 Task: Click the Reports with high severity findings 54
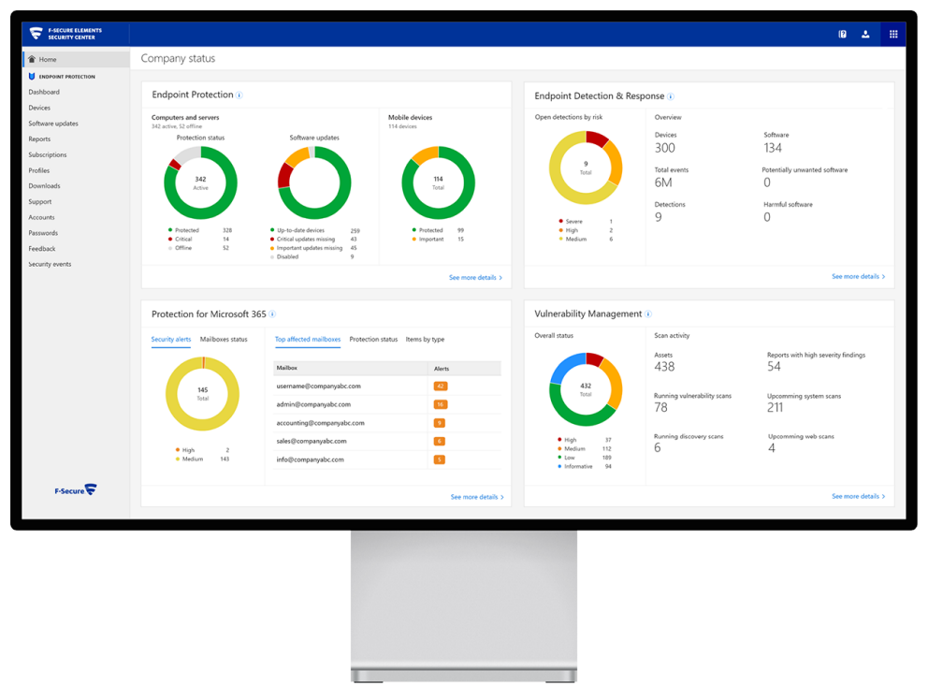(774, 367)
